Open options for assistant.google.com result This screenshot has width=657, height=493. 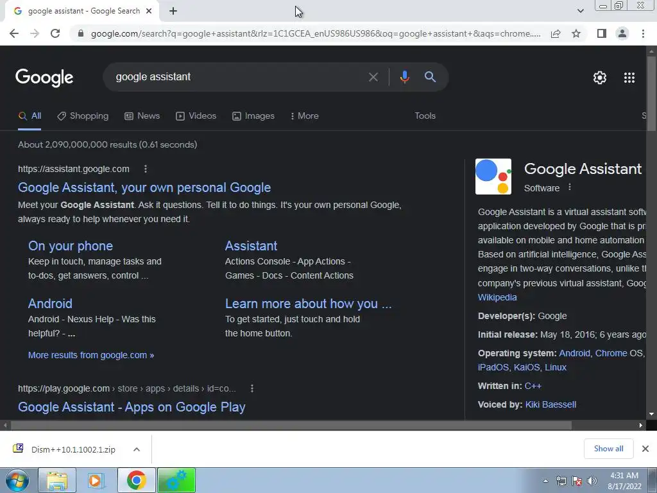[x=146, y=169]
